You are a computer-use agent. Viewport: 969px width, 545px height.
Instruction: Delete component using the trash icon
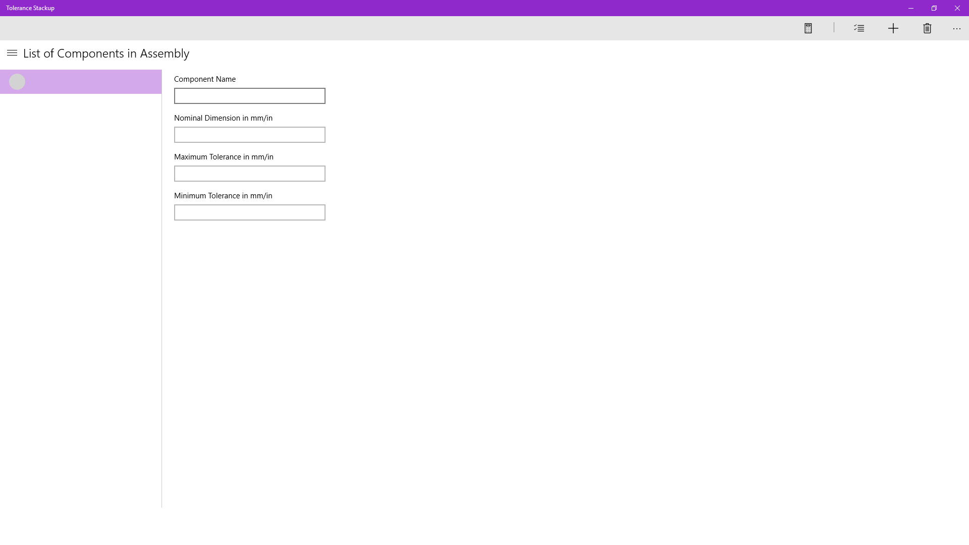pyautogui.click(x=927, y=28)
